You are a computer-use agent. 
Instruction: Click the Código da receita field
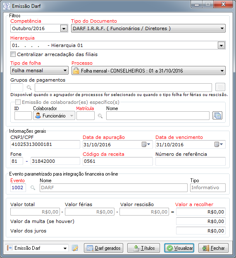tap(118, 161)
